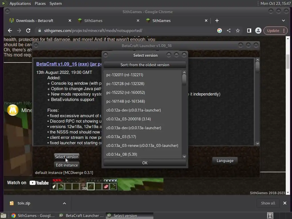Open Chrome three-dot menu

[x=284, y=31]
